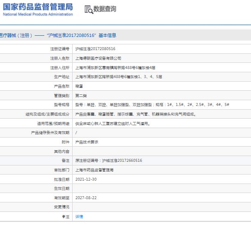Click the approval date 2021-12-30
Viewport: 251px width, 225px height.
click(x=86, y=179)
